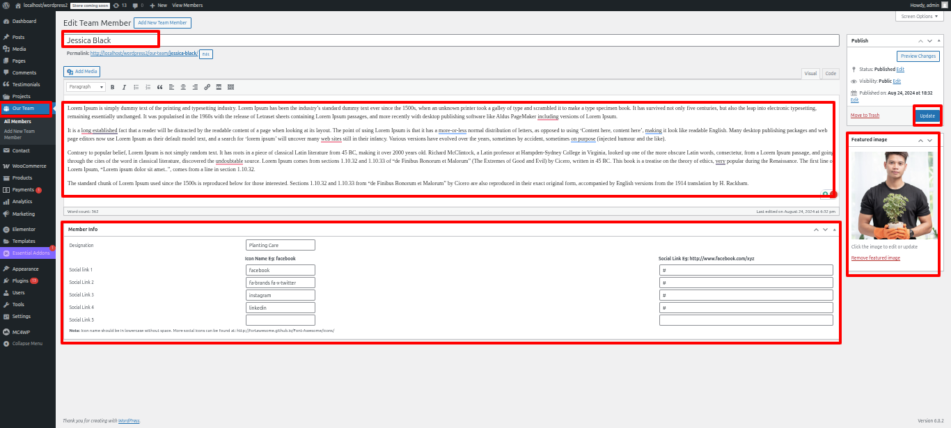Insert a bulleted list
This screenshot has width=951, height=428.
pyautogui.click(x=136, y=87)
